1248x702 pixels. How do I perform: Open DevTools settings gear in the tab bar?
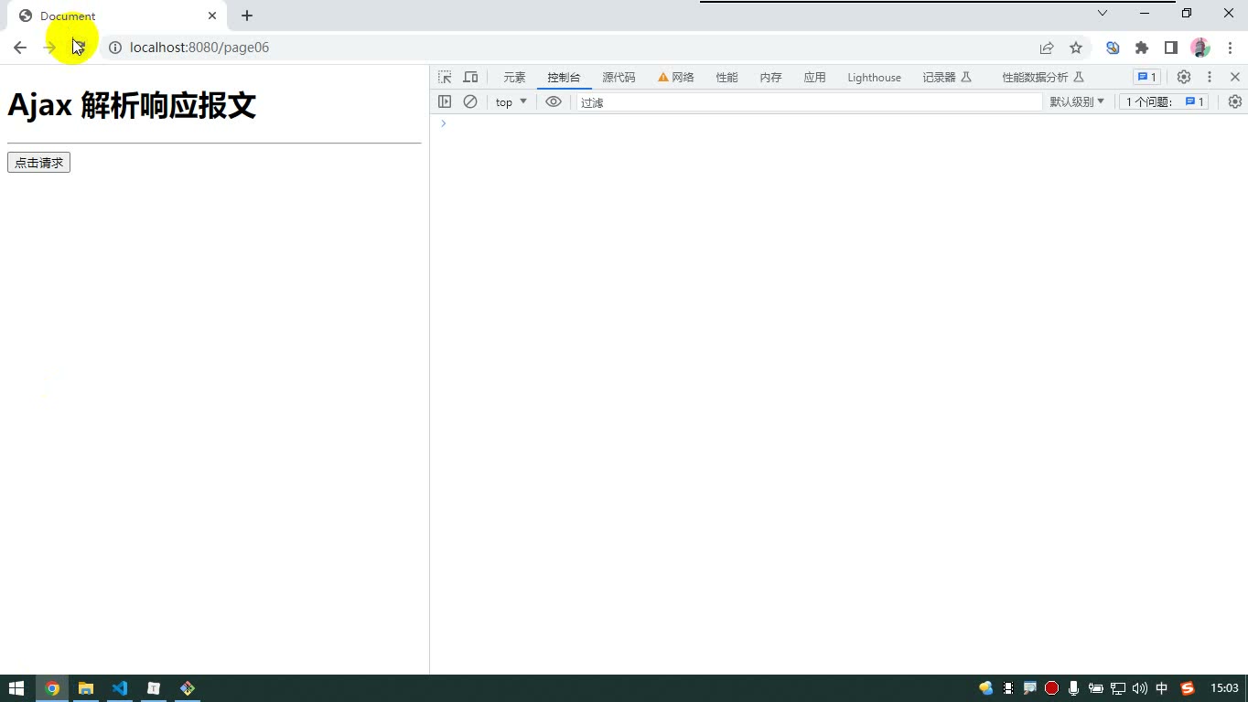(x=1184, y=78)
